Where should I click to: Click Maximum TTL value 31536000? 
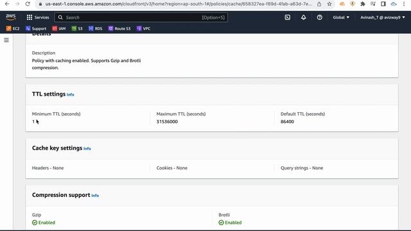pos(167,121)
